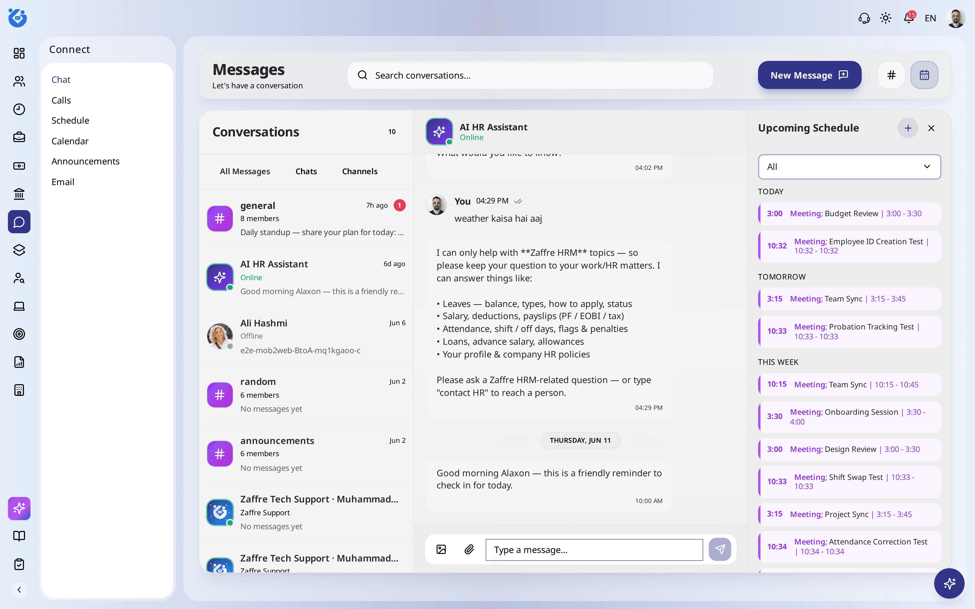Image resolution: width=975 pixels, height=609 pixels.
Task: Open the dashboard grid icon in sidebar
Action: coord(19,53)
